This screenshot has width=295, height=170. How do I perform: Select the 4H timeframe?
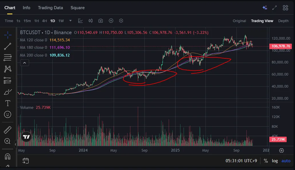44,21
